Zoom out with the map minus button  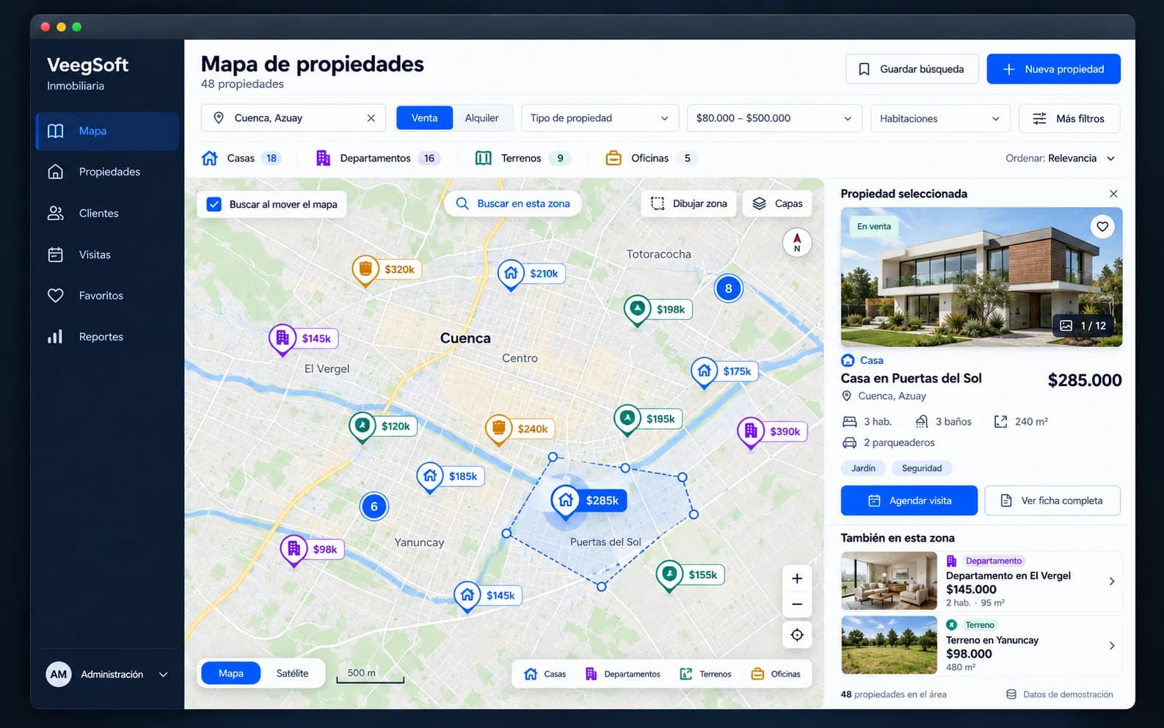[x=797, y=605]
